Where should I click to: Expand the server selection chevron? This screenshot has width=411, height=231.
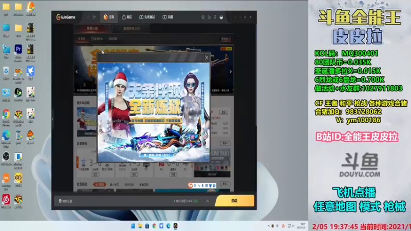pos(208,201)
